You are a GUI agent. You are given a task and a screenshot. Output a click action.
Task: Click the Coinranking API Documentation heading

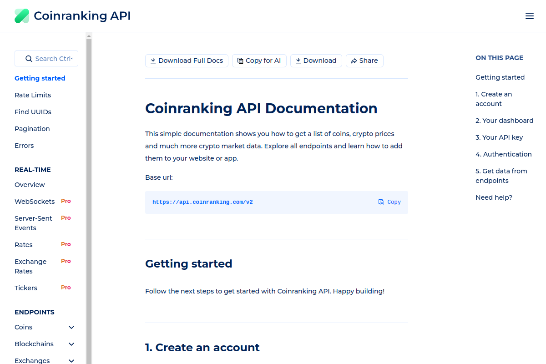[x=261, y=108]
